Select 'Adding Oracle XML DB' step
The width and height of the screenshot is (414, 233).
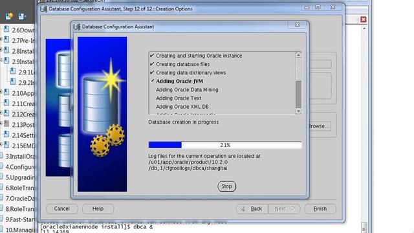(x=182, y=106)
